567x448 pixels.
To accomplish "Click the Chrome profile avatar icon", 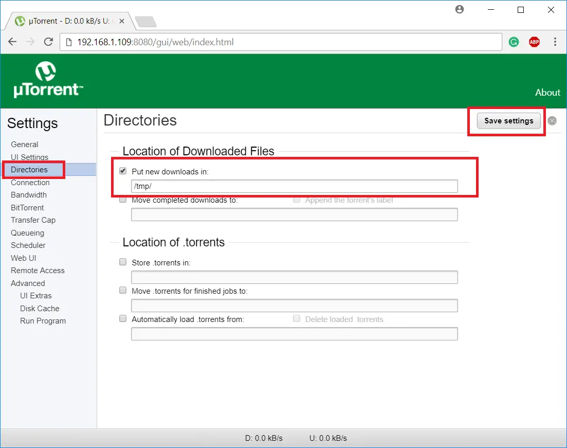I will pos(460,10).
